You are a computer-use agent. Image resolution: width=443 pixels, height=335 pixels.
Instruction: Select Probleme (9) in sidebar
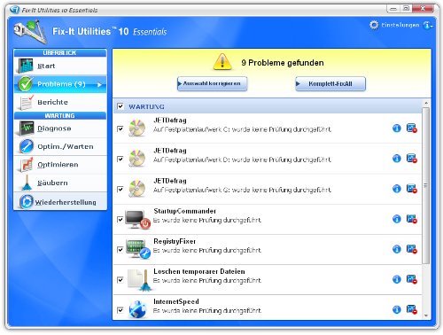pos(60,84)
